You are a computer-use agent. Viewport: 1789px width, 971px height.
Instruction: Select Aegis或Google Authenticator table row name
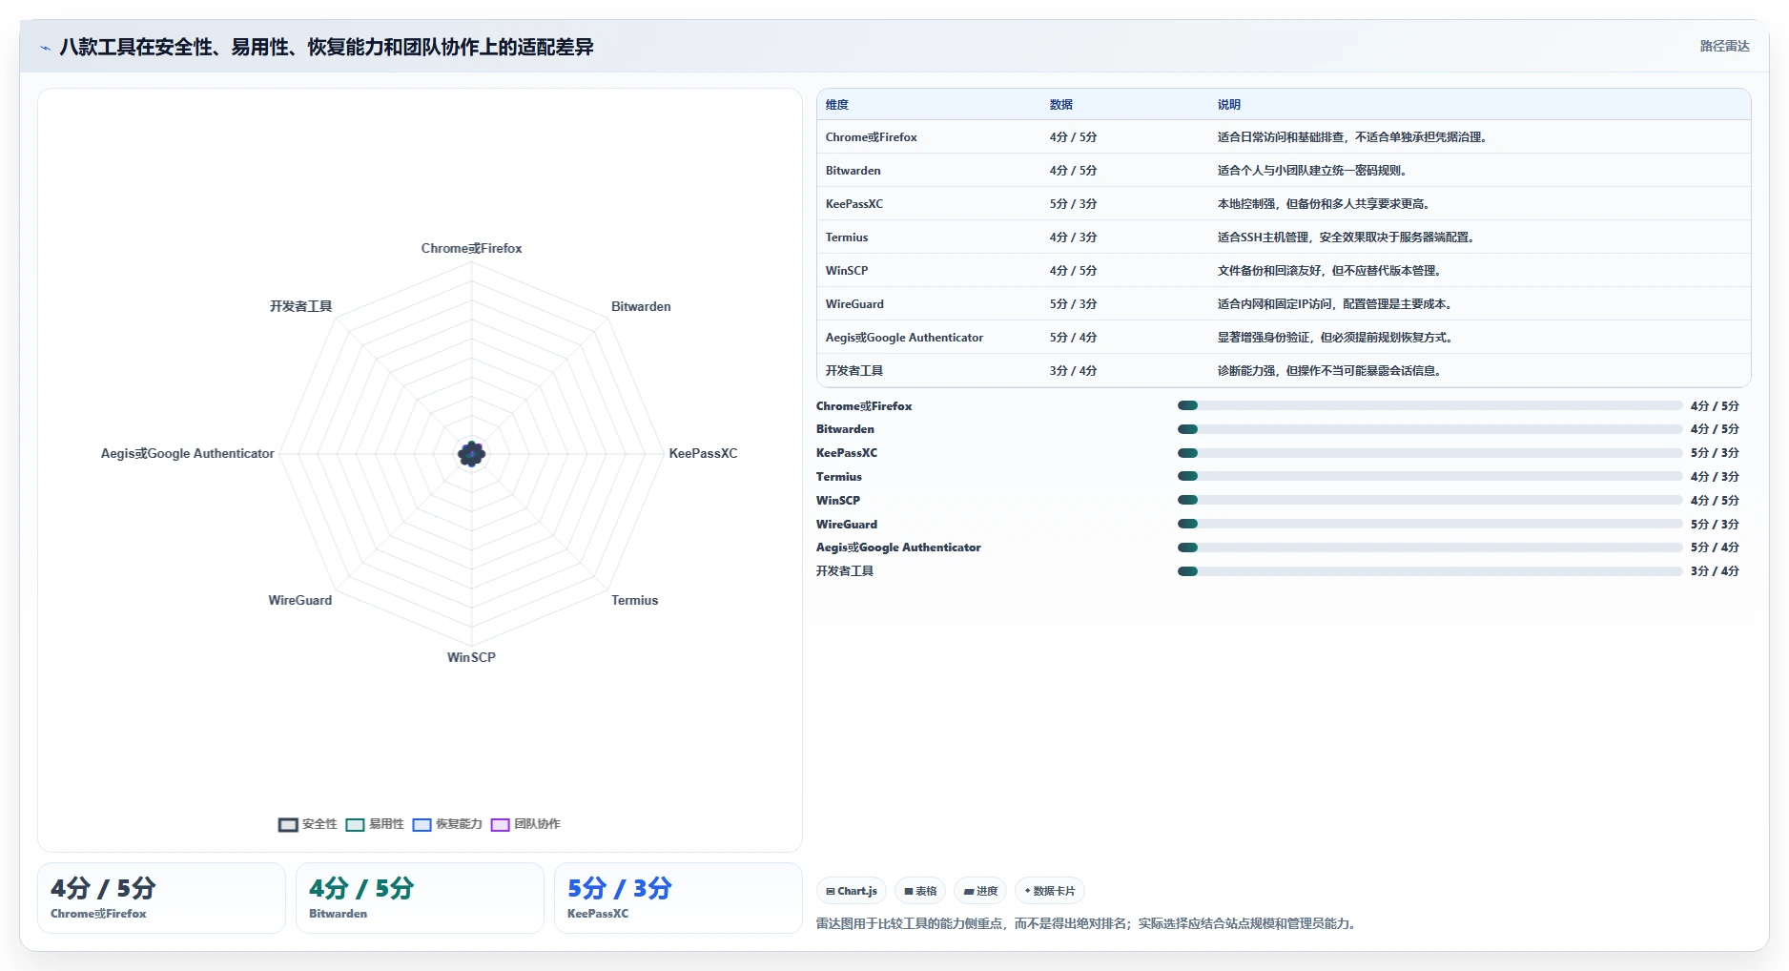click(904, 338)
